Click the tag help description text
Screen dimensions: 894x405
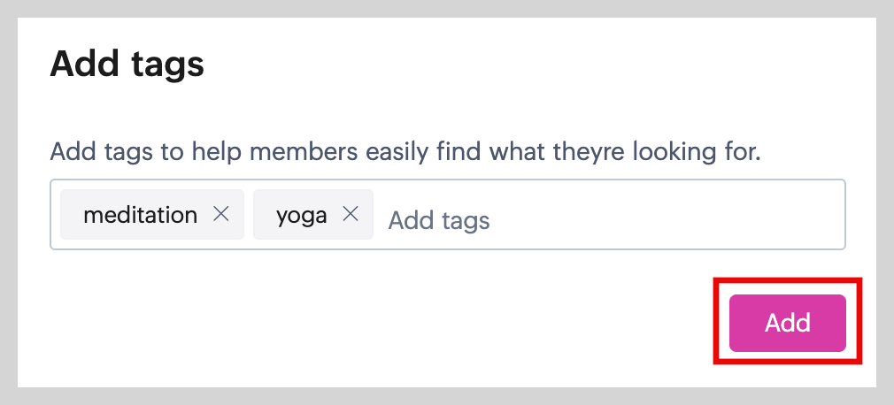coord(405,151)
